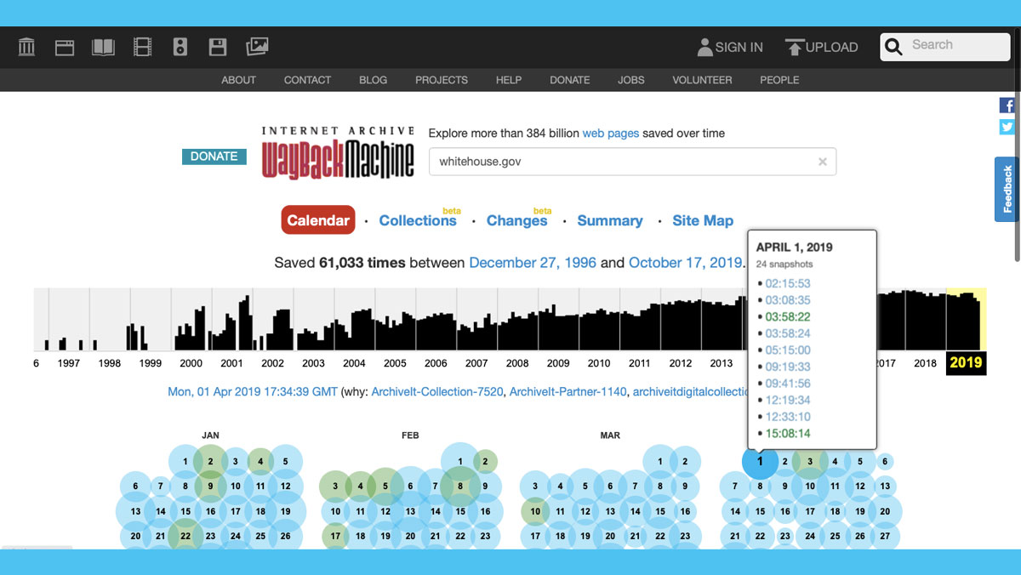
Task: Open the 15:08:14 snapshot
Action: (788, 433)
